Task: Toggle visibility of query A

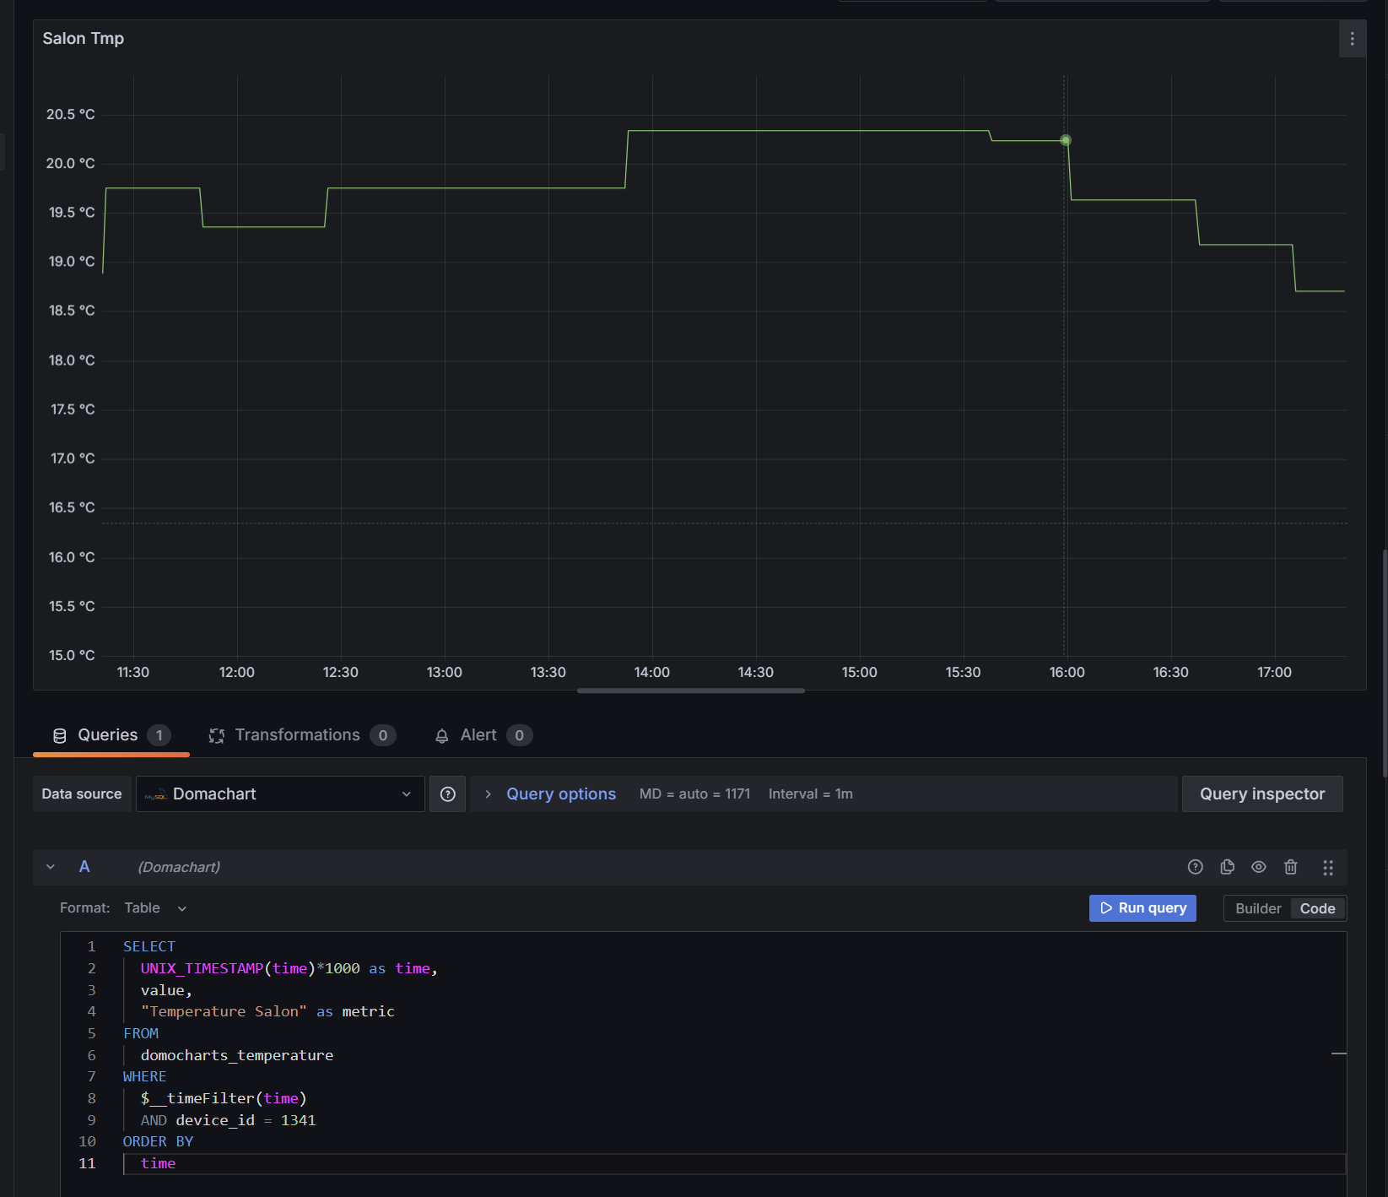Action: [x=1258, y=867]
